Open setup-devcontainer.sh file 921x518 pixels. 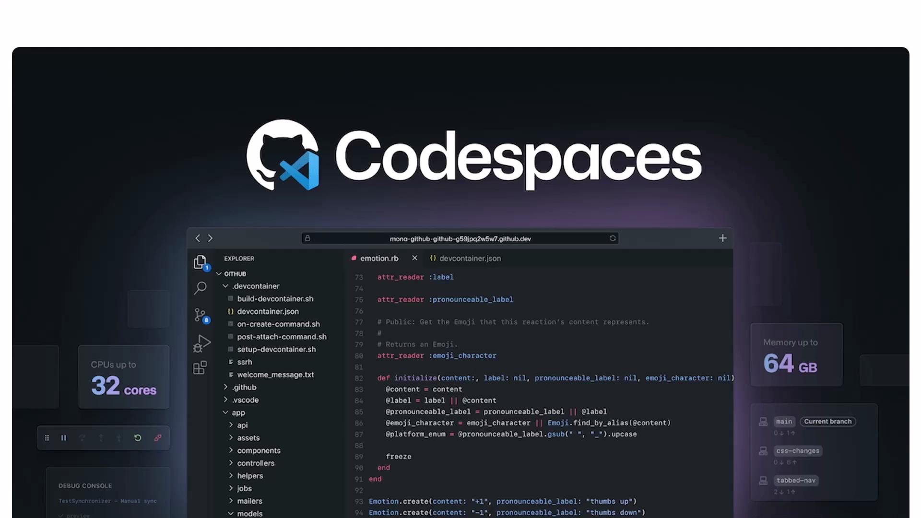[276, 349]
